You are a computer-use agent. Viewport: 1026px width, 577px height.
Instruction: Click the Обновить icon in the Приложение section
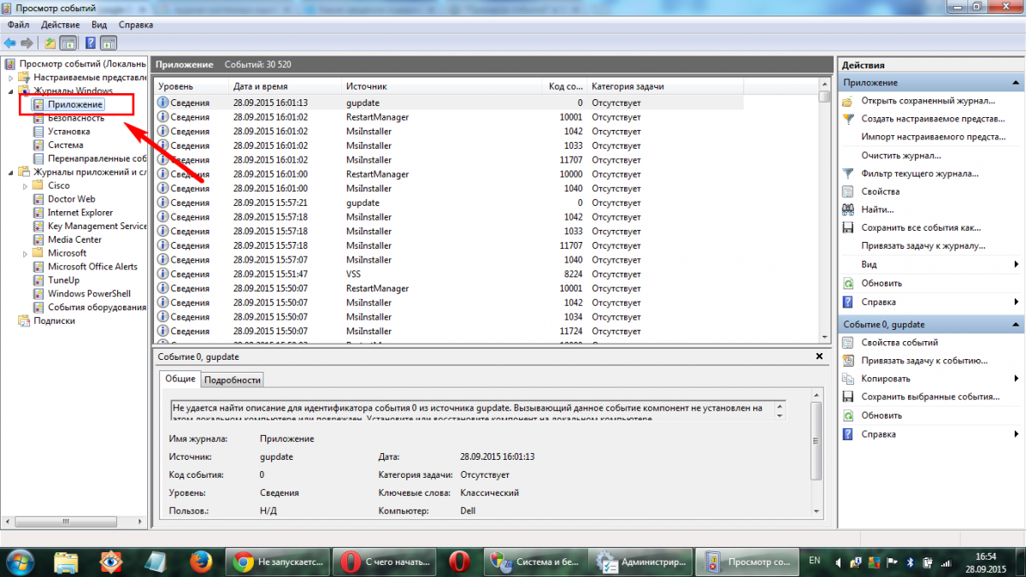(x=848, y=283)
